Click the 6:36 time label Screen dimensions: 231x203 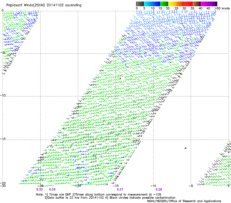pos(52,190)
